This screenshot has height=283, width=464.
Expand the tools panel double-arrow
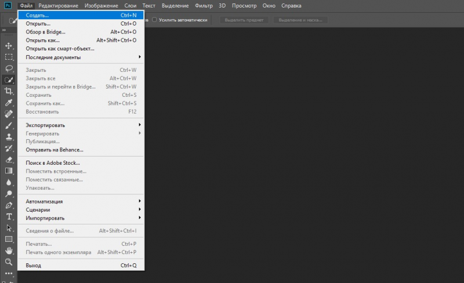tap(4, 30)
